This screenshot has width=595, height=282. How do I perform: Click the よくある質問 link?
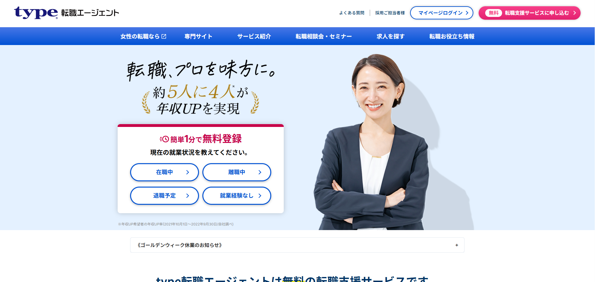tap(352, 13)
